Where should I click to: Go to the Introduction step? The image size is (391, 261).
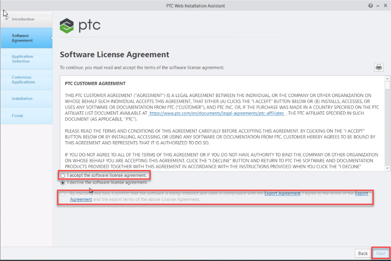pos(27,19)
